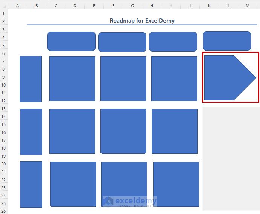Image resolution: width=260 pixels, height=214 pixels.
Task: Select row 19 header
Action: pyautogui.click(x=3, y=156)
